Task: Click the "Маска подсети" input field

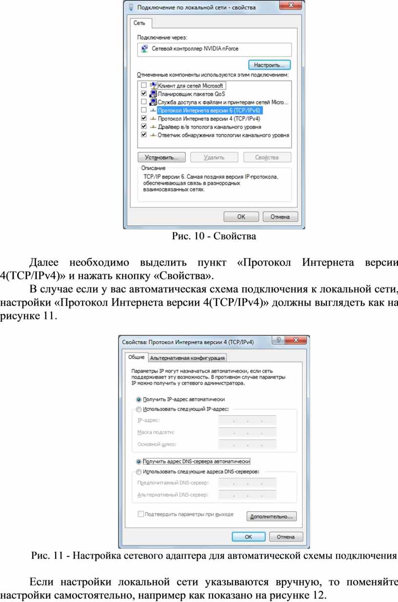Action: point(247,432)
